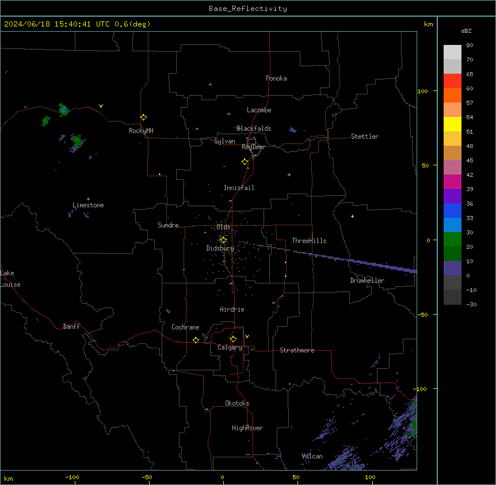Click the Base_Reflectivity title
496x485 pixels.
click(x=248, y=9)
